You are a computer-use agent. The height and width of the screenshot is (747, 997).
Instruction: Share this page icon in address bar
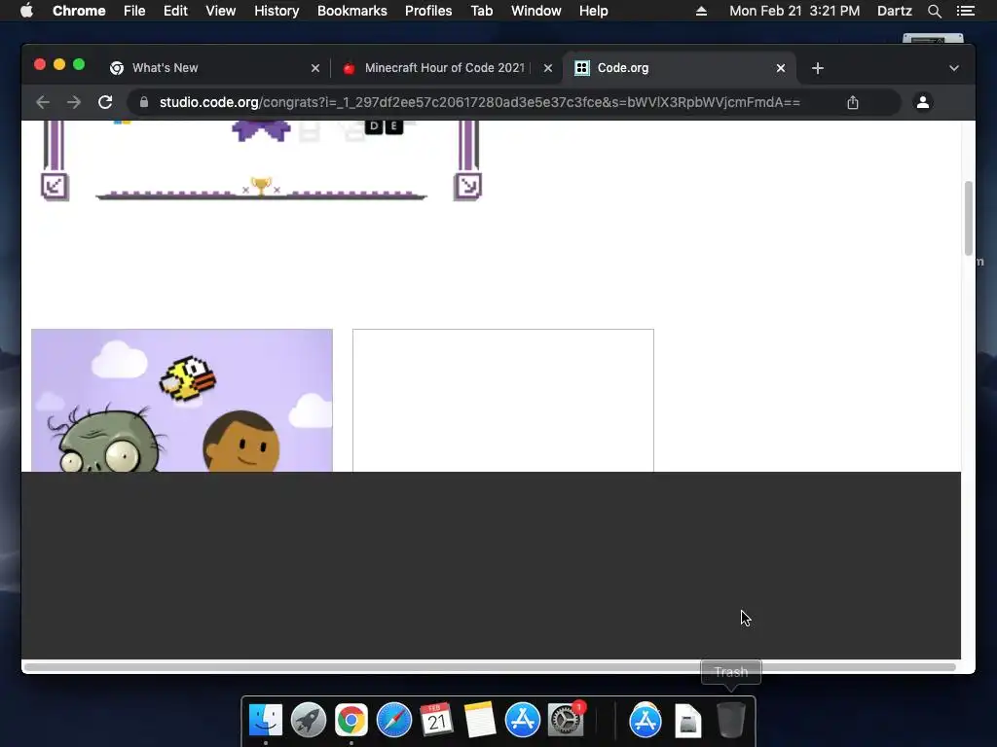[x=853, y=102]
